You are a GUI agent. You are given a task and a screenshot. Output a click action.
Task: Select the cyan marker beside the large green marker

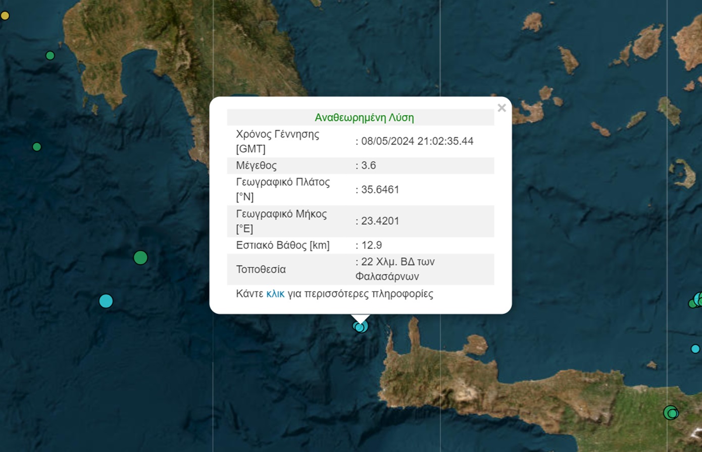point(106,301)
